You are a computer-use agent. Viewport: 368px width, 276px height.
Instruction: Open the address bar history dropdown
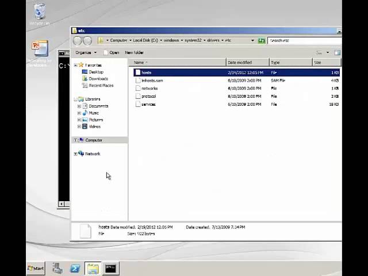[x=253, y=40]
